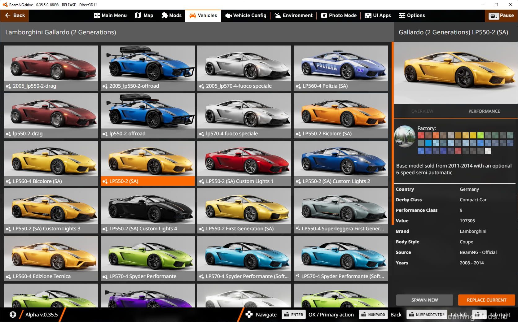Pick the lime green factory color swatch
This screenshot has width=518, height=322.
pyautogui.click(x=480, y=135)
